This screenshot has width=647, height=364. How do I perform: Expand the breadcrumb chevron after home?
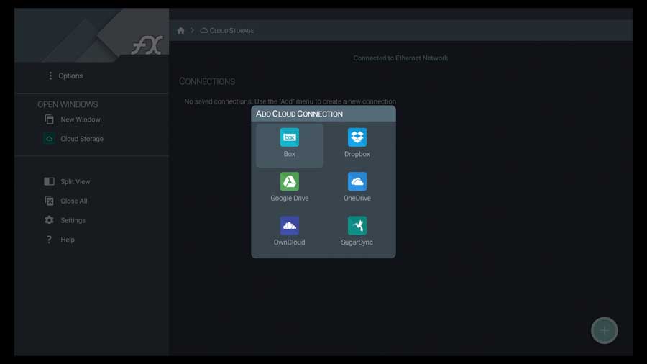click(x=192, y=30)
